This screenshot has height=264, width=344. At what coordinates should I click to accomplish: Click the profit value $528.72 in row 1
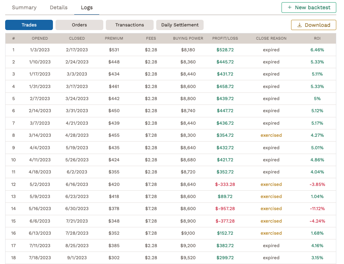225,50
